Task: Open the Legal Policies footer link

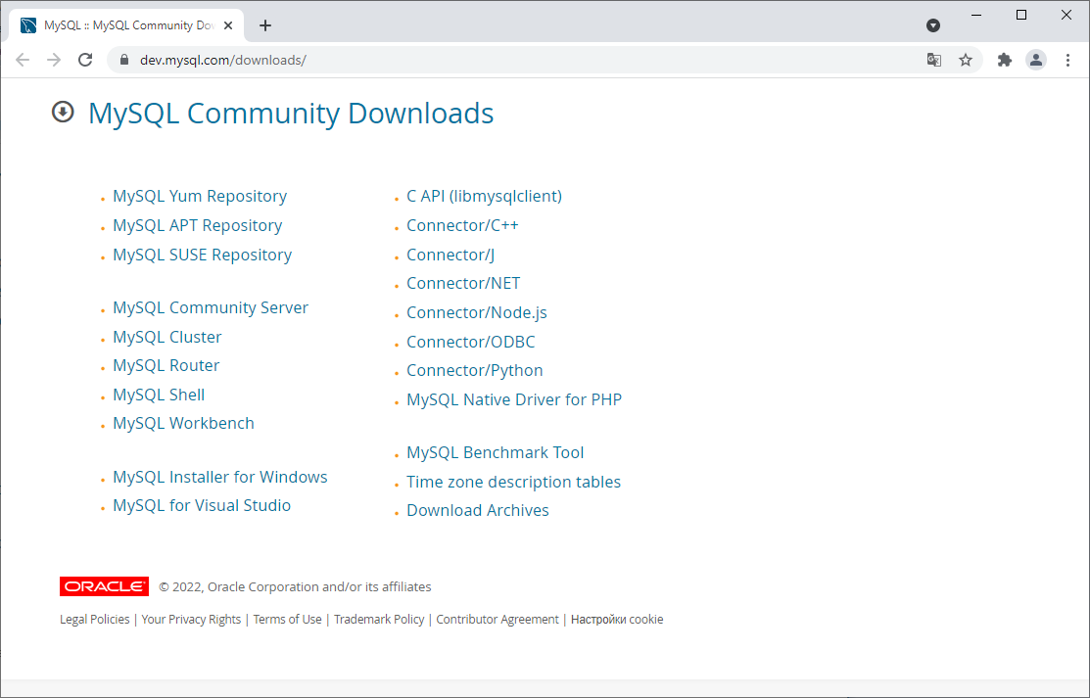Action: (x=94, y=619)
